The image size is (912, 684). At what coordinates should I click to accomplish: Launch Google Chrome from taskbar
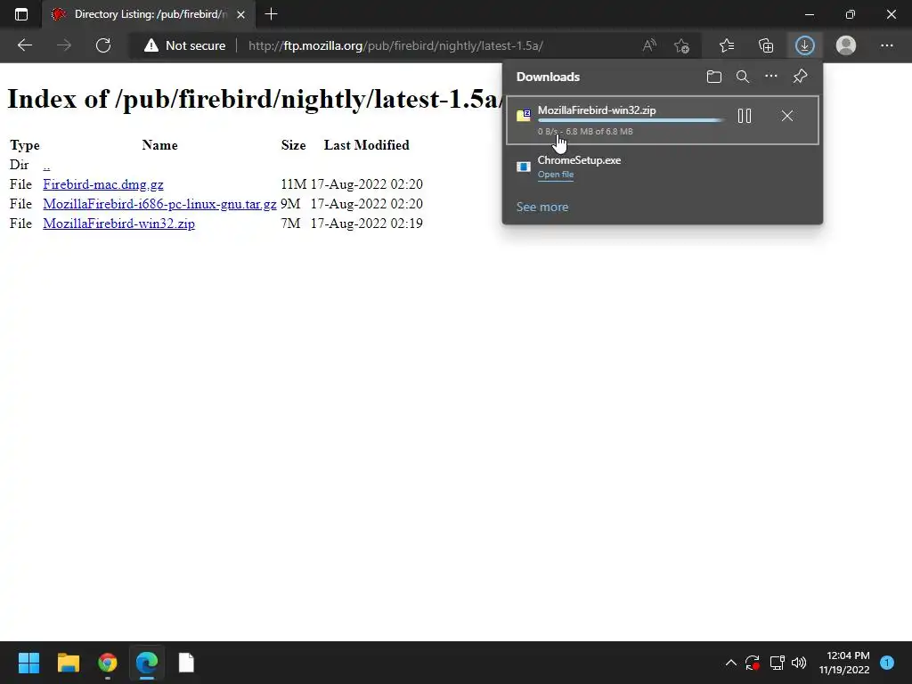click(x=108, y=663)
